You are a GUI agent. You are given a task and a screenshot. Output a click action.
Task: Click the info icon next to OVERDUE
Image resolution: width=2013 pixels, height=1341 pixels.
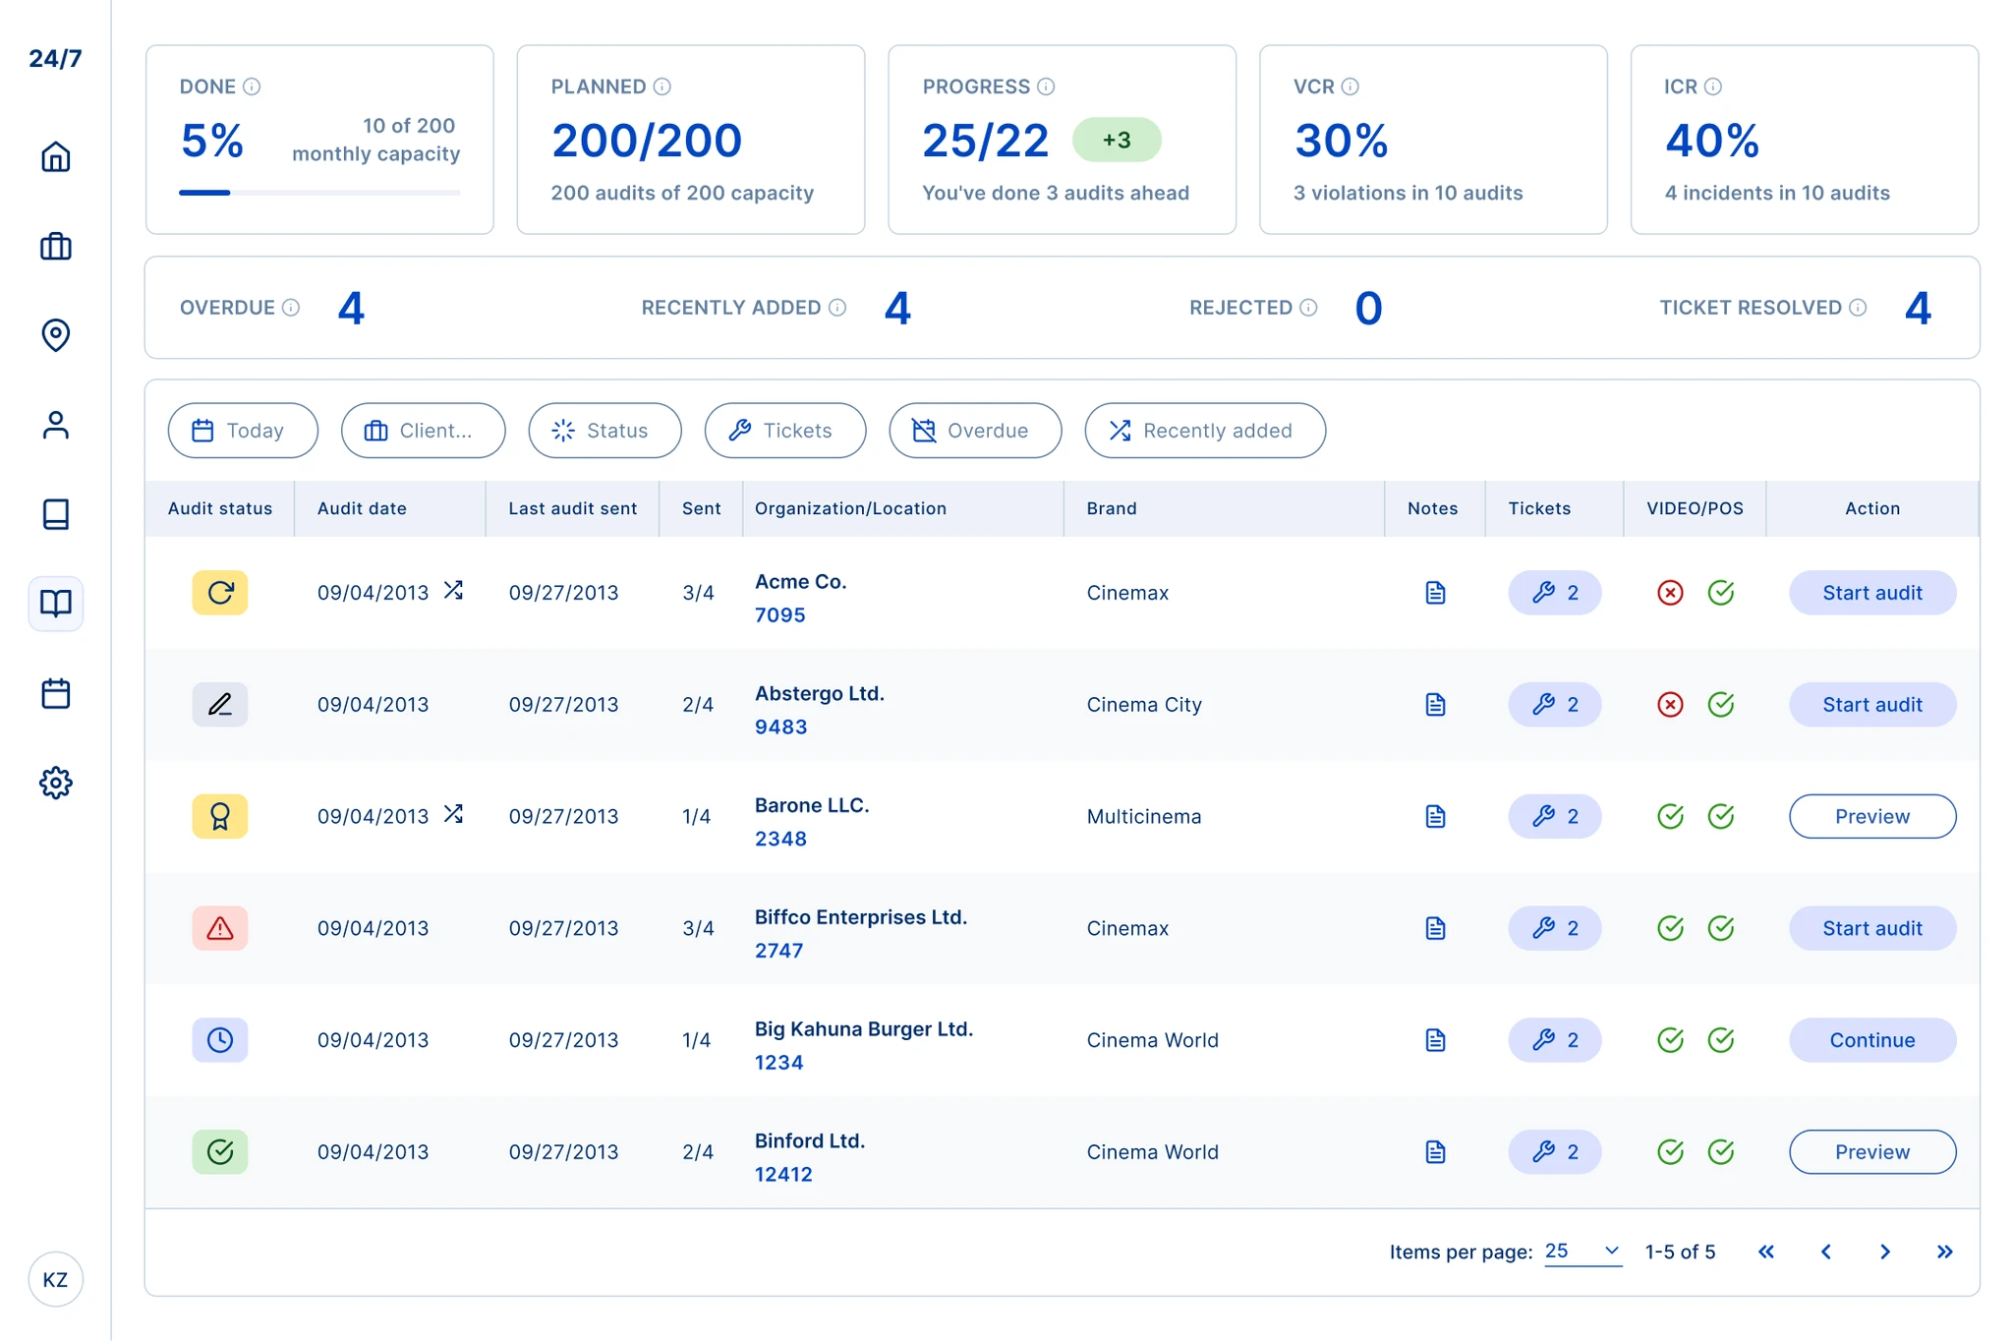[291, 308]
